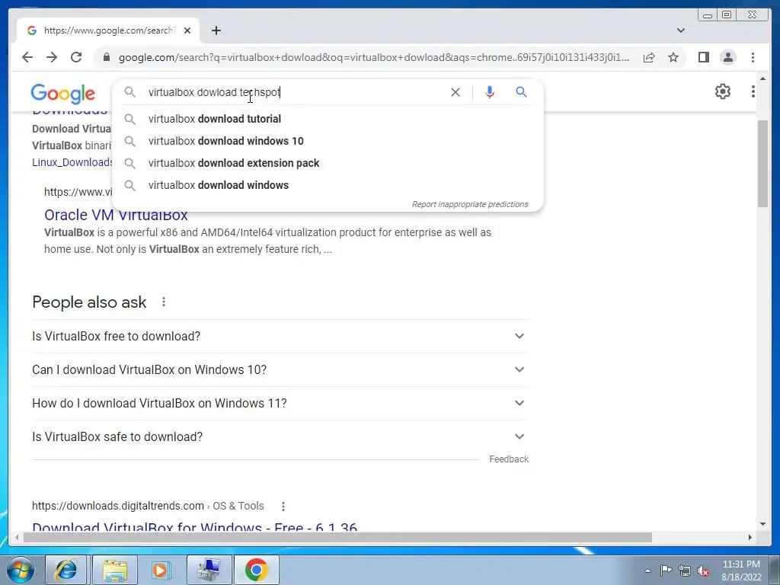Open Chrome three-dot menu

click(753, 57)
